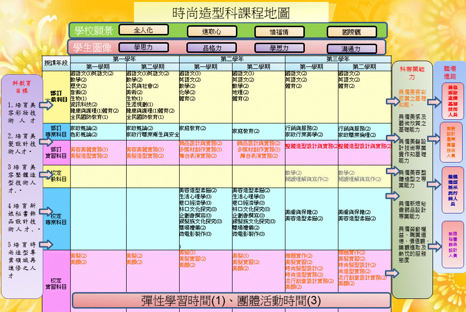Click the 學生圖像 label
This screenshot has height=312, width=466.
(x=92, y=48)
